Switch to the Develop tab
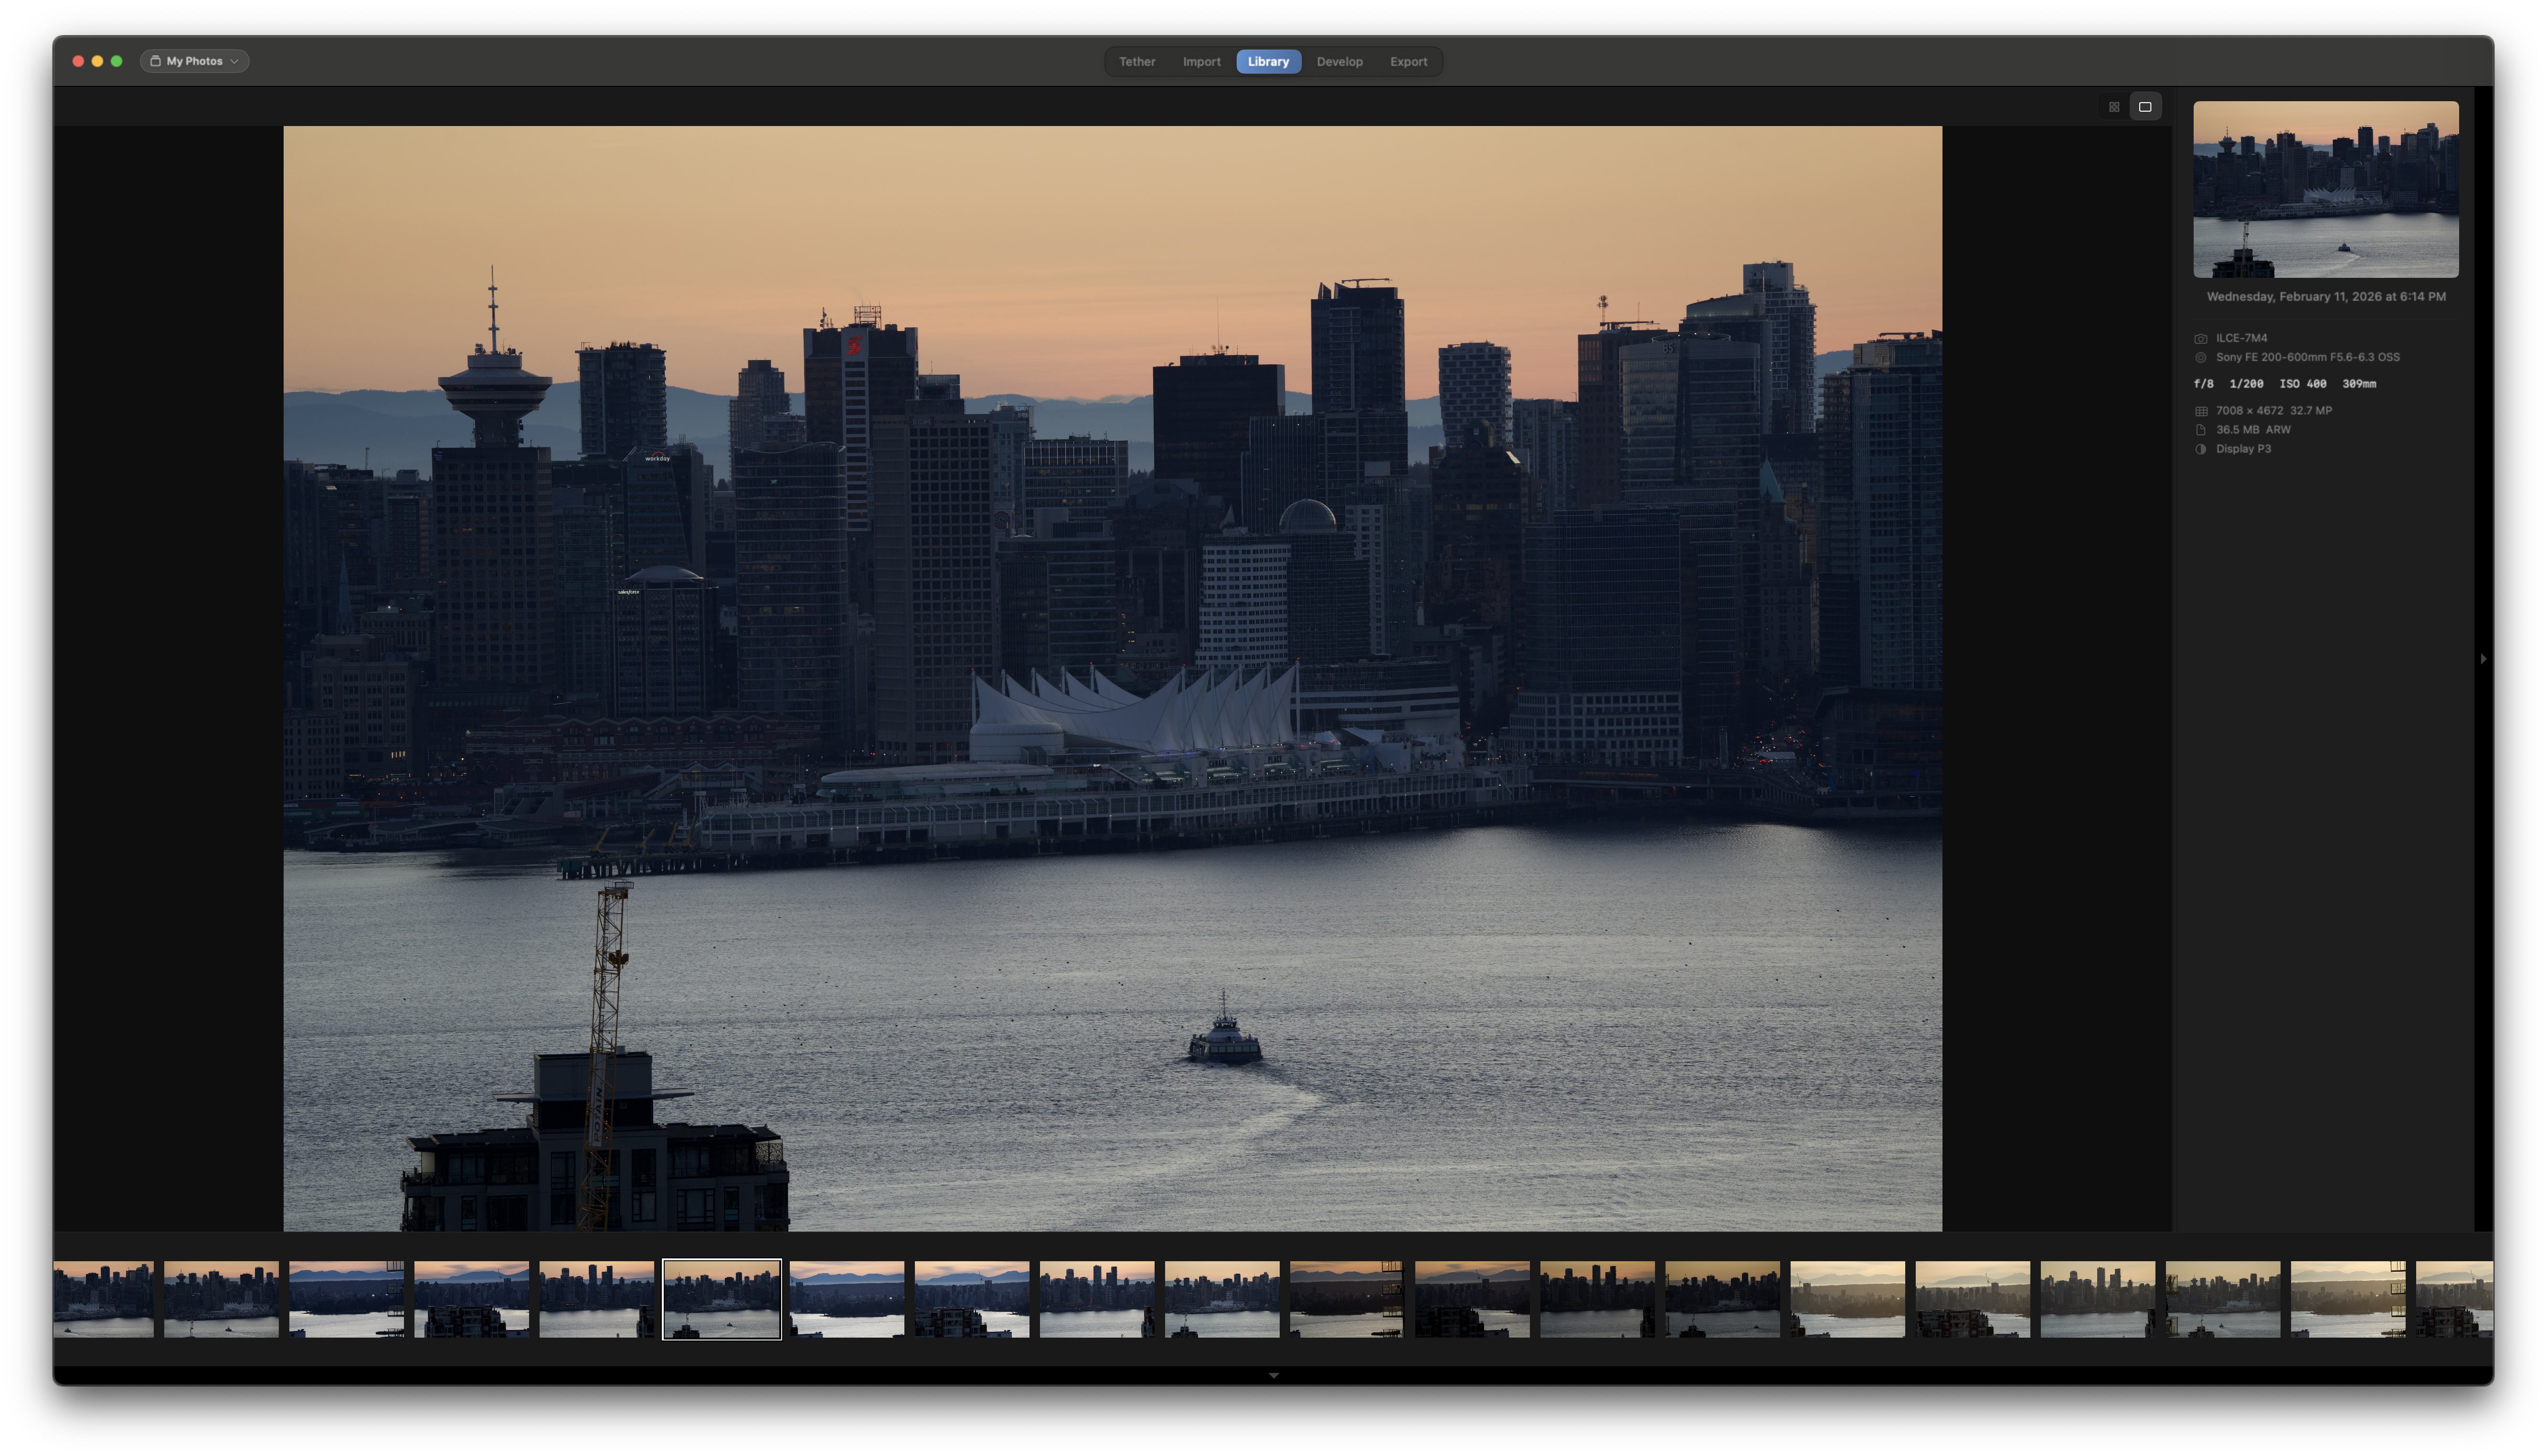Viewport: 2547px width, 1456px height. [x=1339, y=62]
